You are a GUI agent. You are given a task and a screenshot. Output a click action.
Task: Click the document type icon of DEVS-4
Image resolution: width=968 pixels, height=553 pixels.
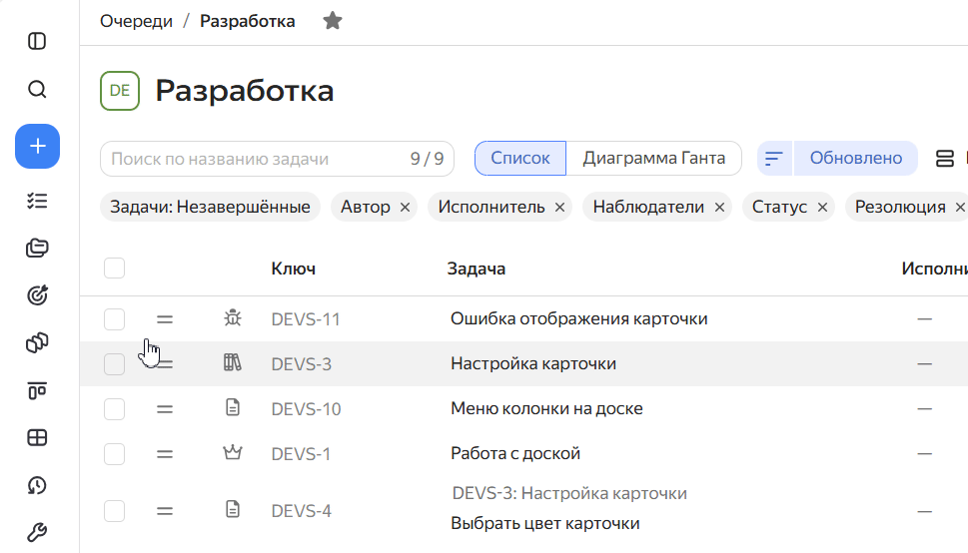click(233, 510)
